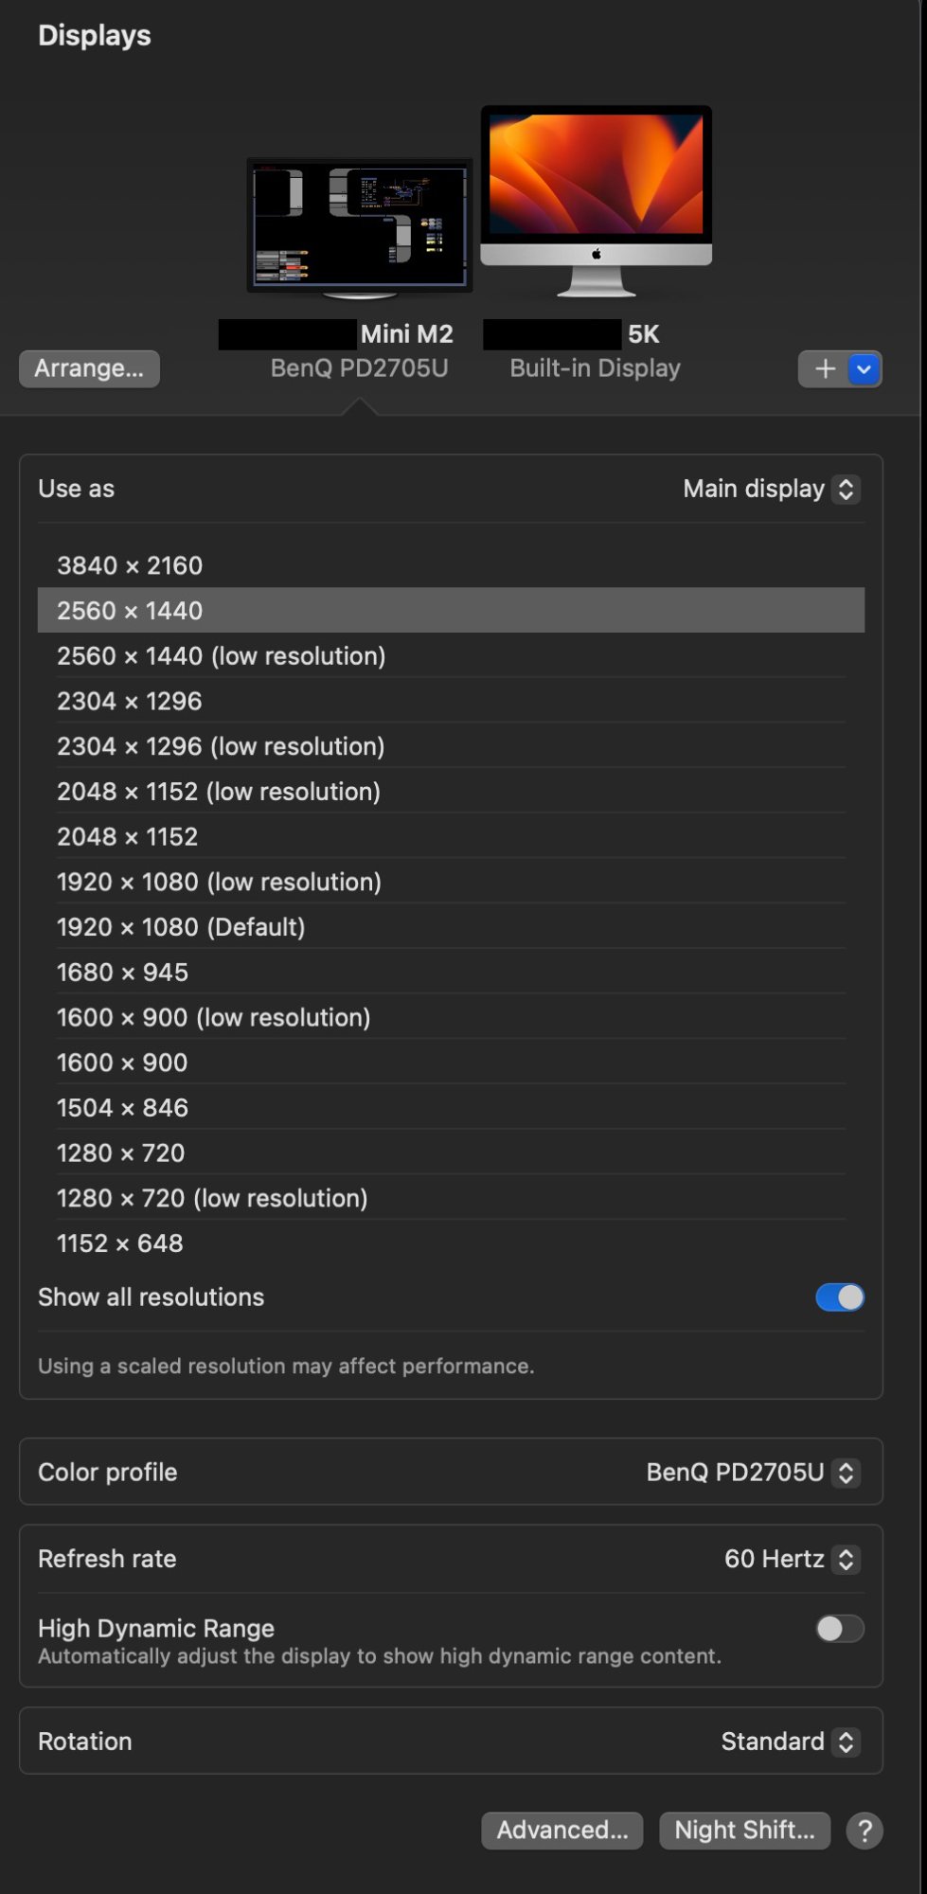927x1894 pixels.
Task: Click the Arrange... button
Action: pyautogui.click(x=89, y=368)
